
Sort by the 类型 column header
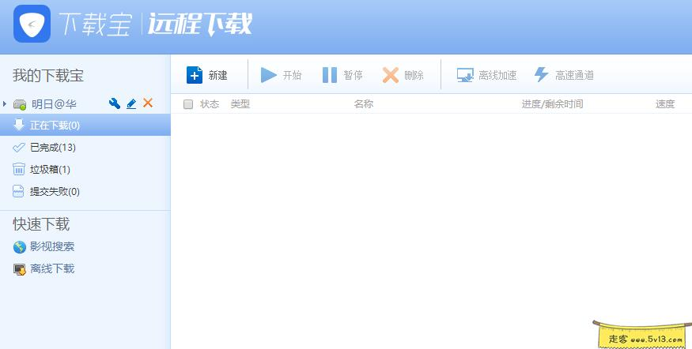tap(240, 104)
